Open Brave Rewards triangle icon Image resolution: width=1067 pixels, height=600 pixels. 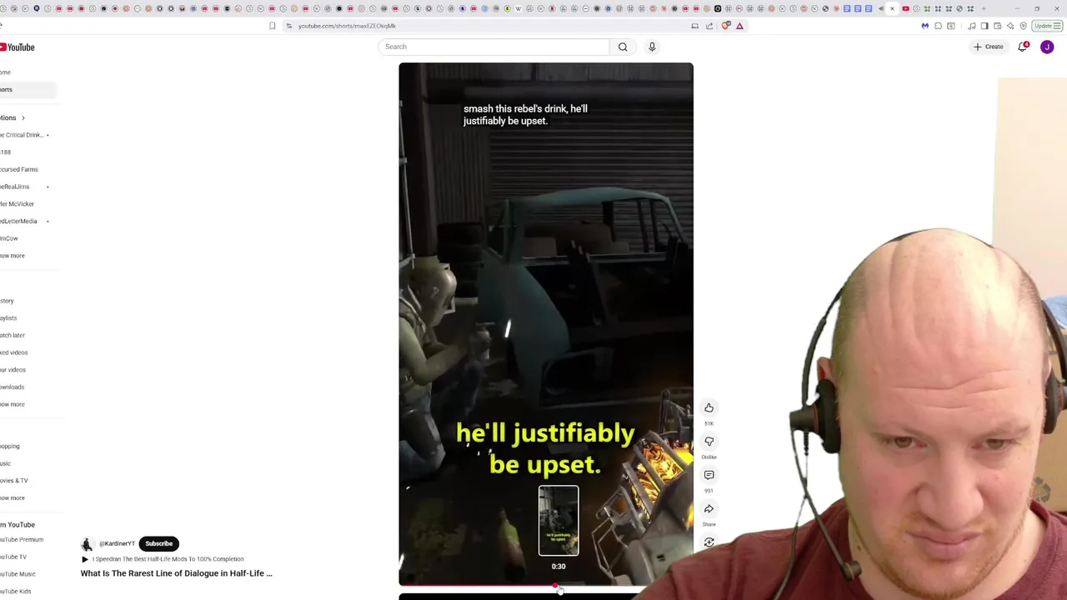tap(739, 26)
